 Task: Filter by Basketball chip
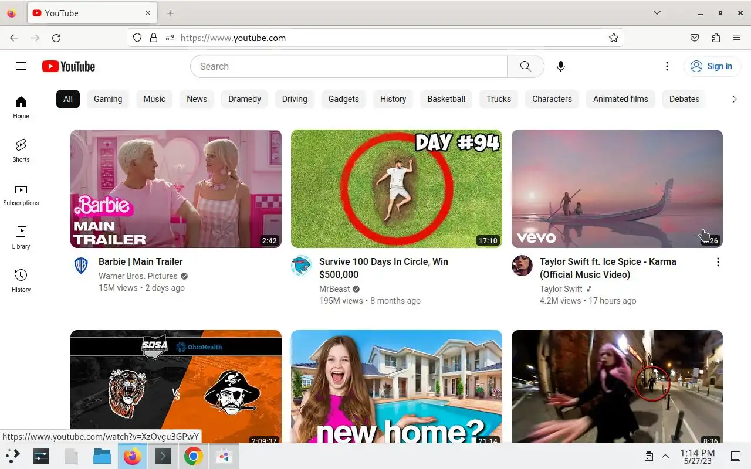coord(446,99)
